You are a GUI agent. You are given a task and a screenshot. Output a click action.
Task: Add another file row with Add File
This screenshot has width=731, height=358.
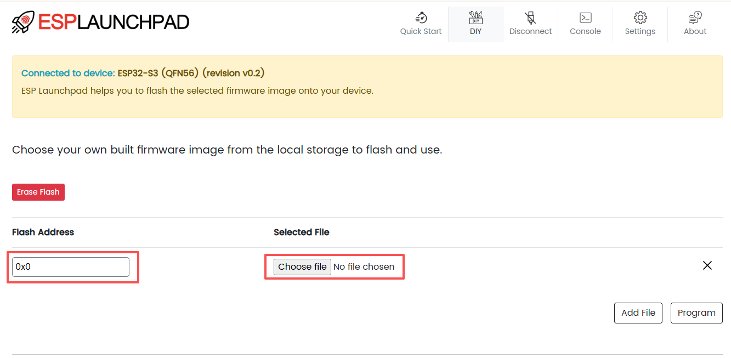638,313
